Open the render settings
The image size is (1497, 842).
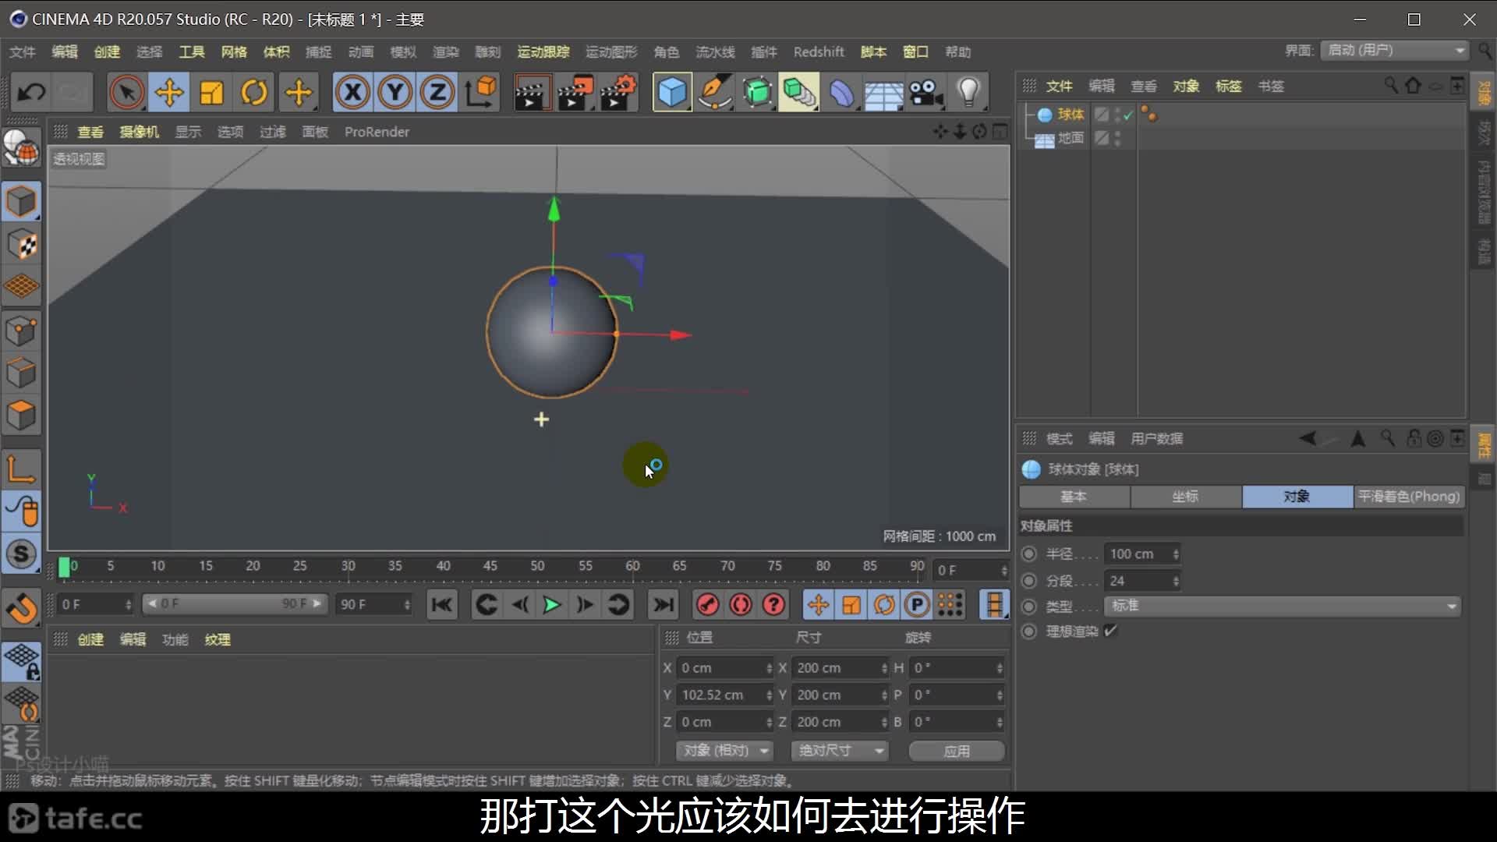click(618, 93)
